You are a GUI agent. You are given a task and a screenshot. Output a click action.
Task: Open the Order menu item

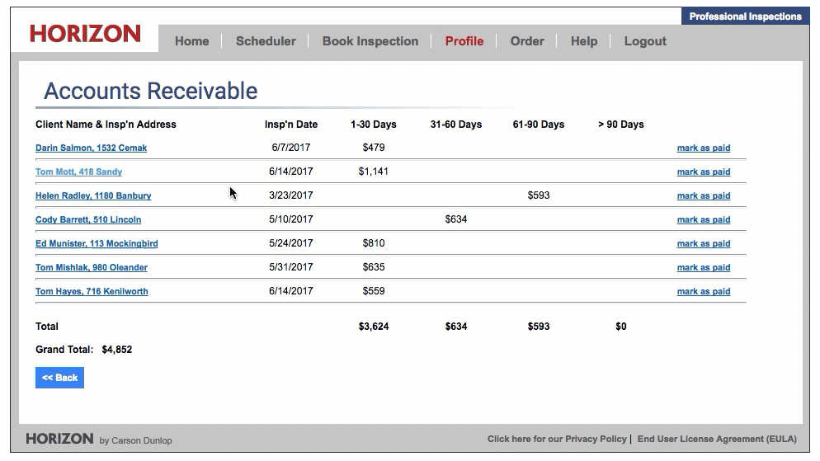pyautogui.click(x=526, y=41)
